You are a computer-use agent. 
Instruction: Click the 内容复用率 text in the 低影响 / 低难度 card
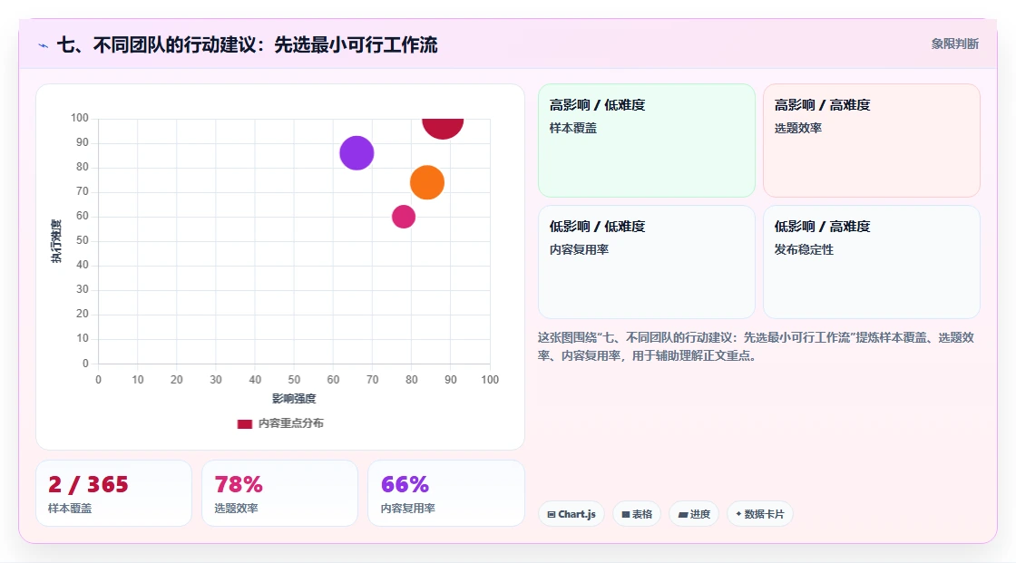579,249
